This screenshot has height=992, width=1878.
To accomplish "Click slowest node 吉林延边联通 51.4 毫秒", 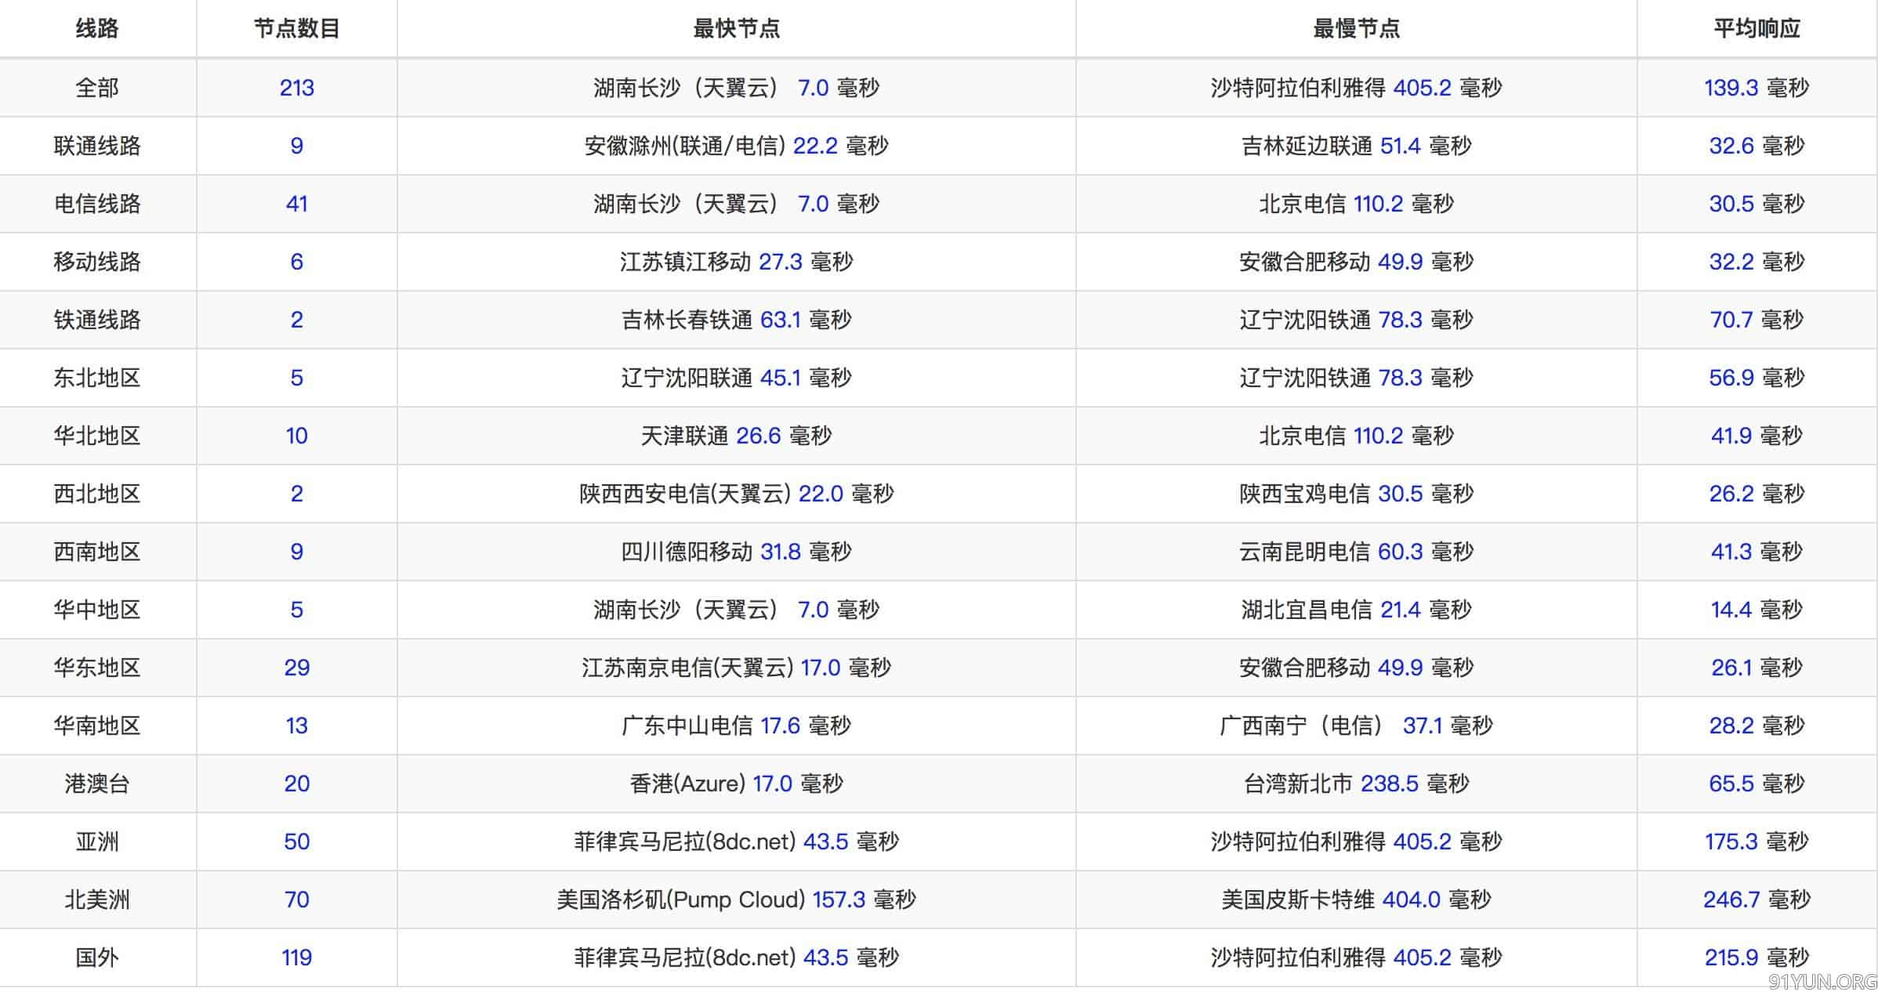I will click(1356, 145).
